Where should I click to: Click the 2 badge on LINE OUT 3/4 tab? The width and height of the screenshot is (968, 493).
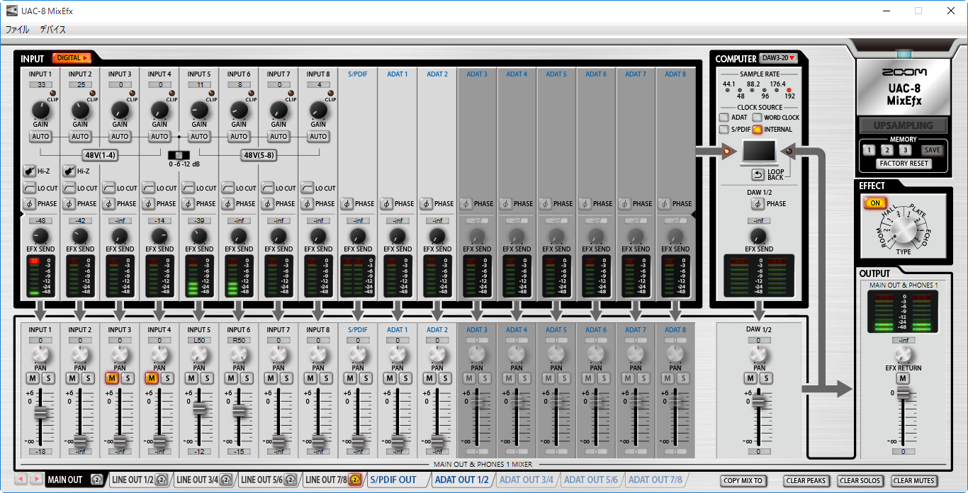click(226, 480)
